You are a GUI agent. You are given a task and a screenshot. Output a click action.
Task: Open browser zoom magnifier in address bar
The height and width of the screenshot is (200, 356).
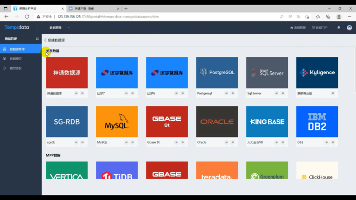pos(299,17)
